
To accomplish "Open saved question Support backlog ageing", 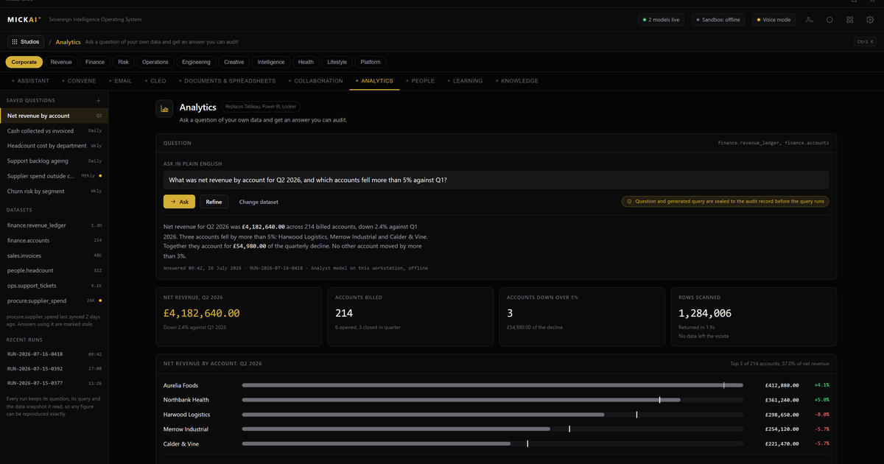I will click(x=54, y=161).
